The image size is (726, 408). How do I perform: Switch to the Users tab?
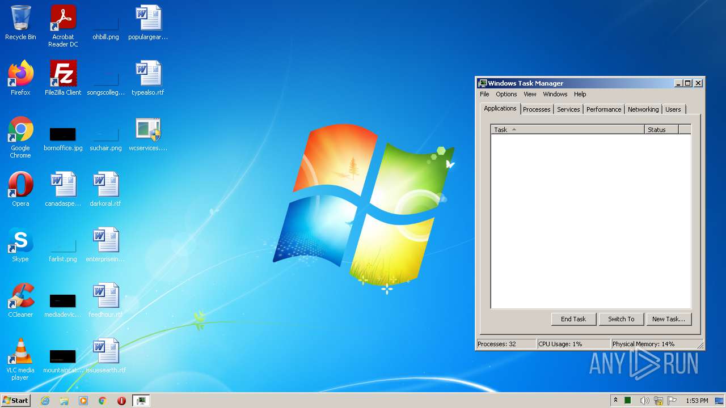(x=673, y=109)
